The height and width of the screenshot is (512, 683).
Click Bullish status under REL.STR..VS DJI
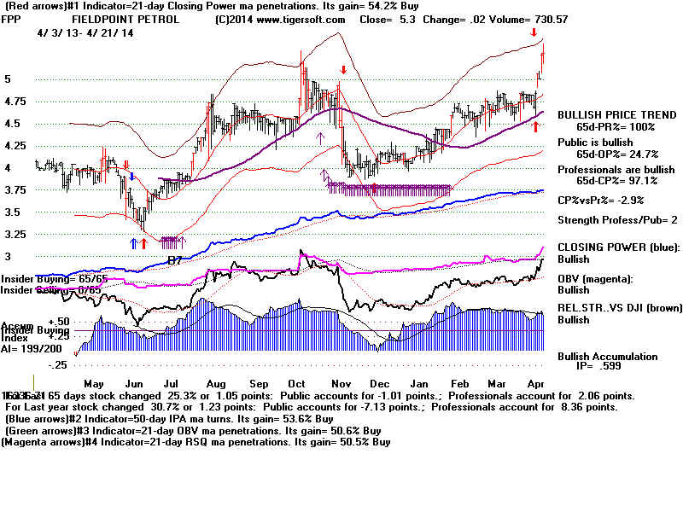coord(573,320)
